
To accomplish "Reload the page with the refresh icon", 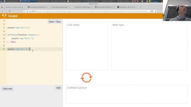I will [10, 11].
